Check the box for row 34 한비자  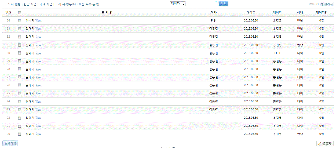(19, 20)
